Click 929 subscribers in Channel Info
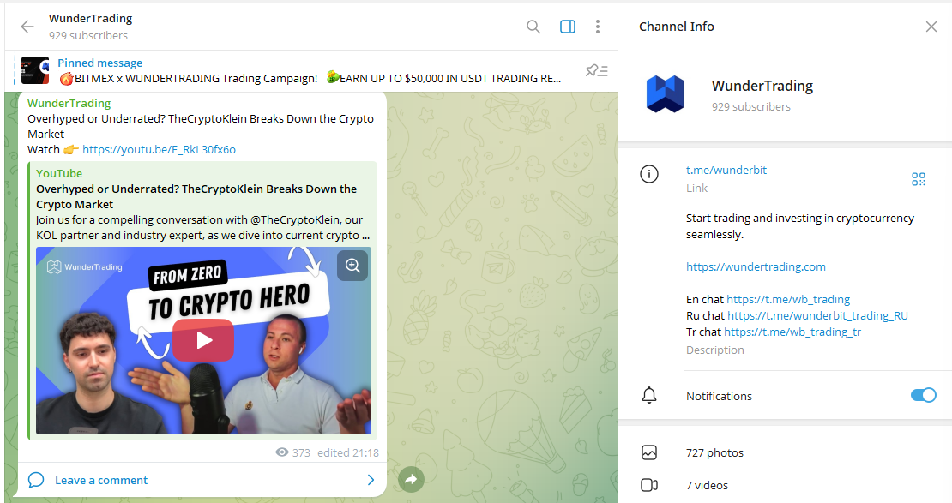 point(751,107)
